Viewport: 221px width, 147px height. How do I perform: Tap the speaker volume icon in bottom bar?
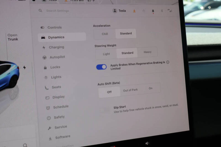tap(147, 143)
